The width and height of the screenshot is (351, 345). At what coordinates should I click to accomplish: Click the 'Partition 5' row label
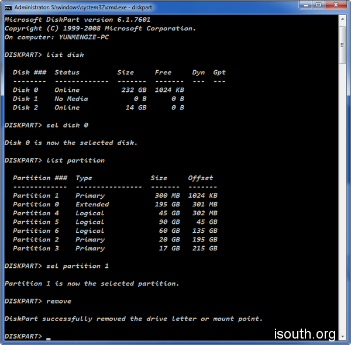click(36, 222)
